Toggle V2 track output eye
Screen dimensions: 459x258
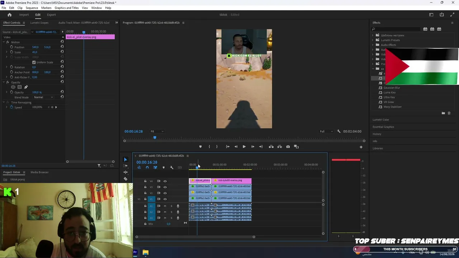165,193
